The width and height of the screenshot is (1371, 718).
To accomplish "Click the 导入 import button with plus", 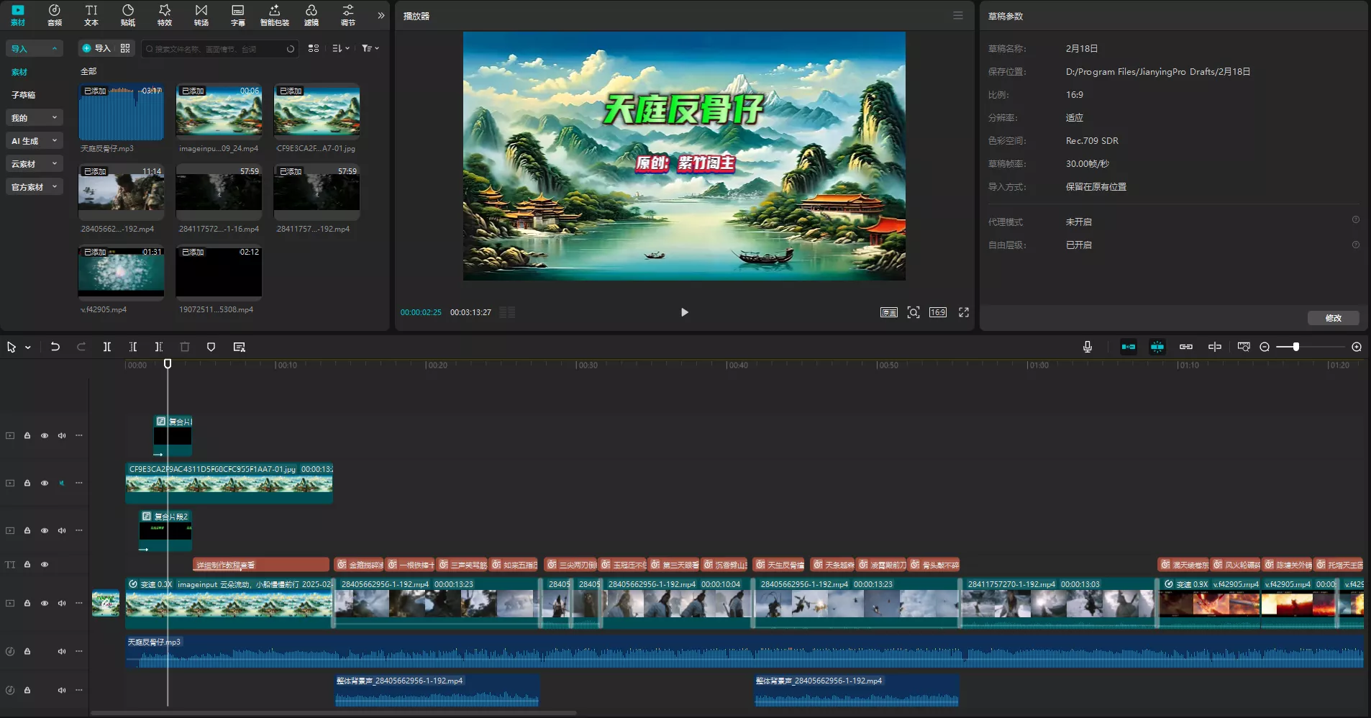I will tap(96, 48).
